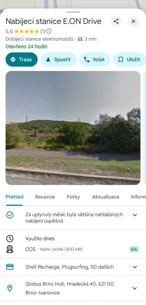The height and width of the screenshot is (305, 146).
Task: Open the Street View photo
Action: pyautogui.click(x=73, y=128)
